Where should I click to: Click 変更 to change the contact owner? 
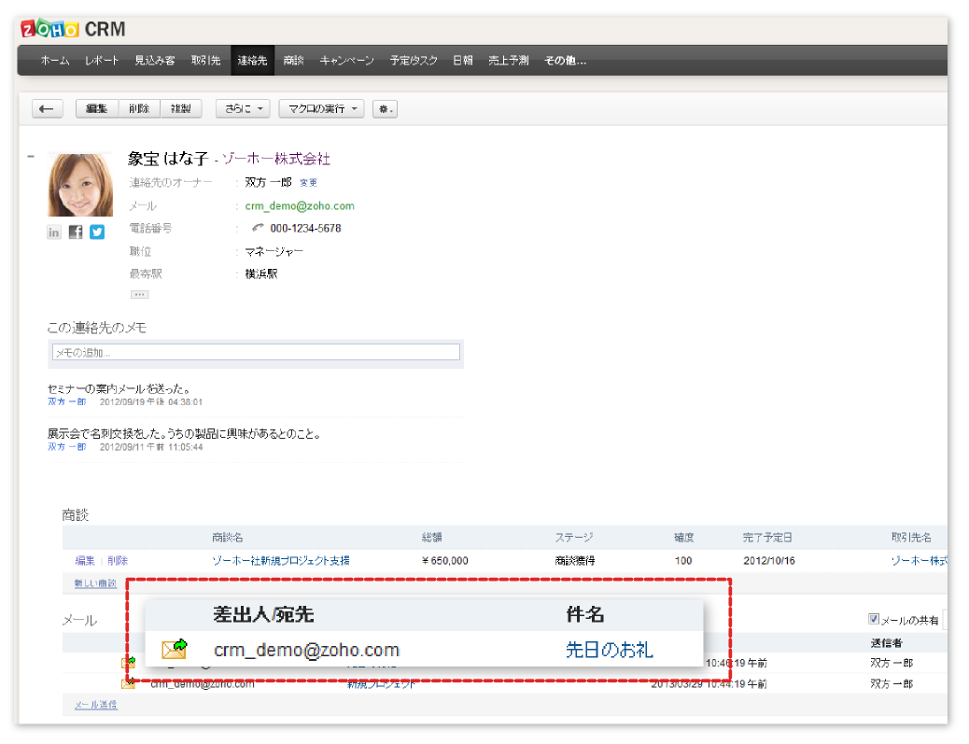coord(308,183)
